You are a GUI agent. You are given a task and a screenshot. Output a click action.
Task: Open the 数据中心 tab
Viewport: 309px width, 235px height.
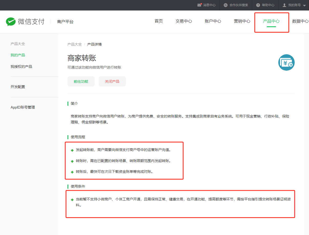click(x=300, y=21)
